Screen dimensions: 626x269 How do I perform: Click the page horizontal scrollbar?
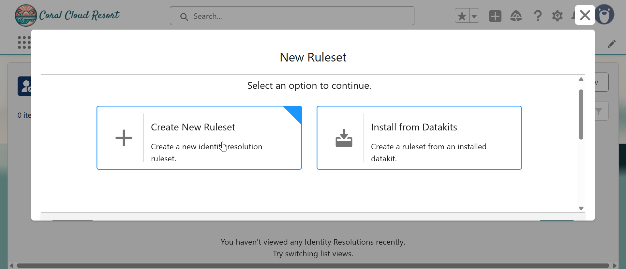point(312,265)
